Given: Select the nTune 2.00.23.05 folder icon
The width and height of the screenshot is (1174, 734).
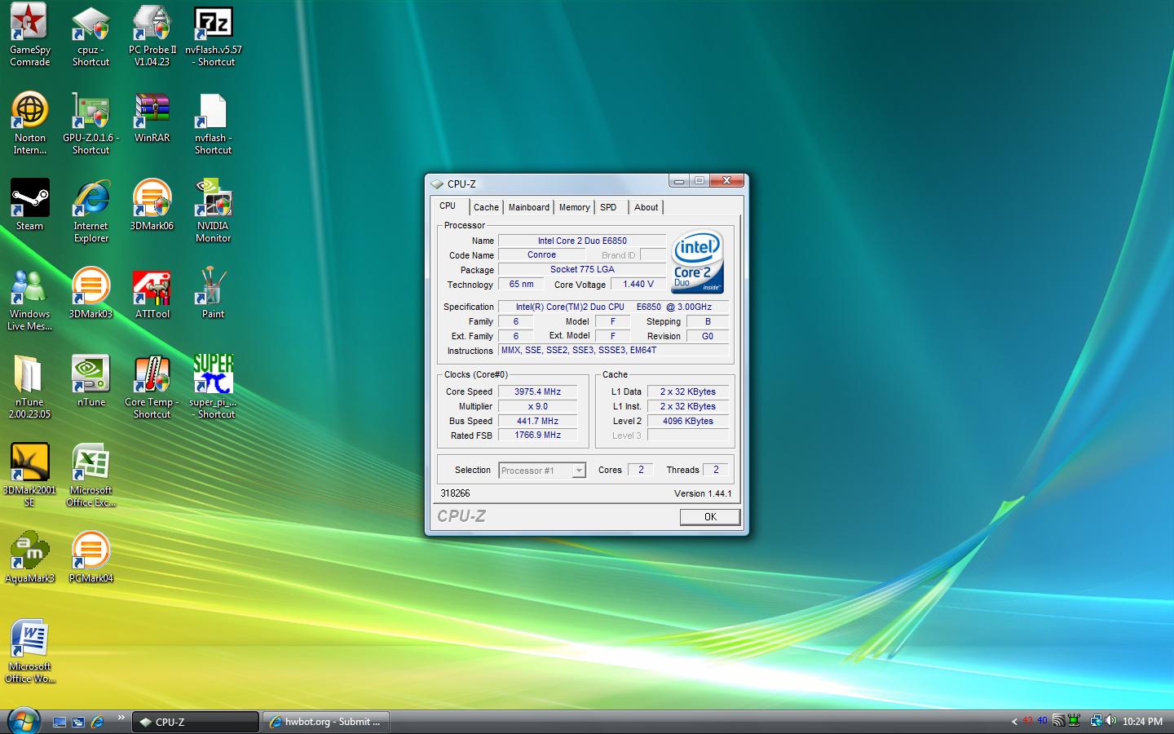Looking at the screenshot, I should point(29,387).
